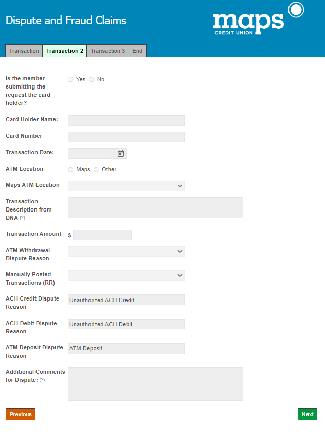
Task: Select Yes for member is card holder
Action: pyautogui.click(x=70, y=79)
